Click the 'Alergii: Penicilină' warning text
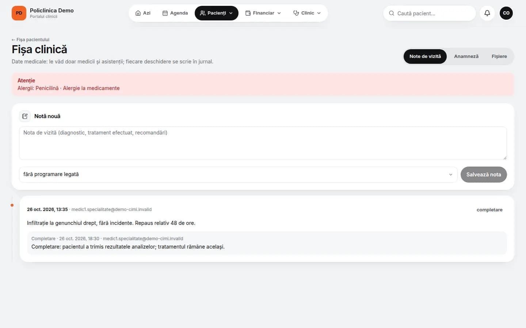This screenshot has width=526, height=328. click(69, 88)
